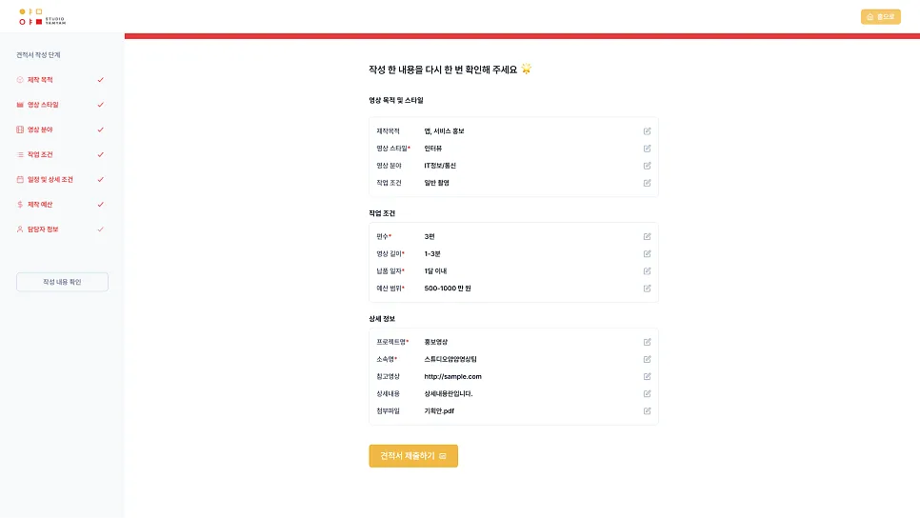Screen dimensions: 920x518
Task: Click the edit icon for 납품 일자
Action: pos(647,271)
